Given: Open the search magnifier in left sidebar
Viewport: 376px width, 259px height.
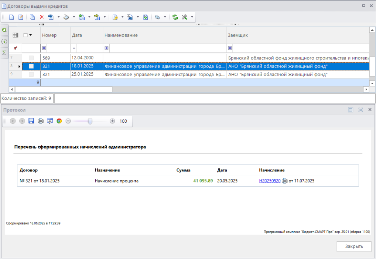Looking at the screenshot, I should (x=4, y=30).
